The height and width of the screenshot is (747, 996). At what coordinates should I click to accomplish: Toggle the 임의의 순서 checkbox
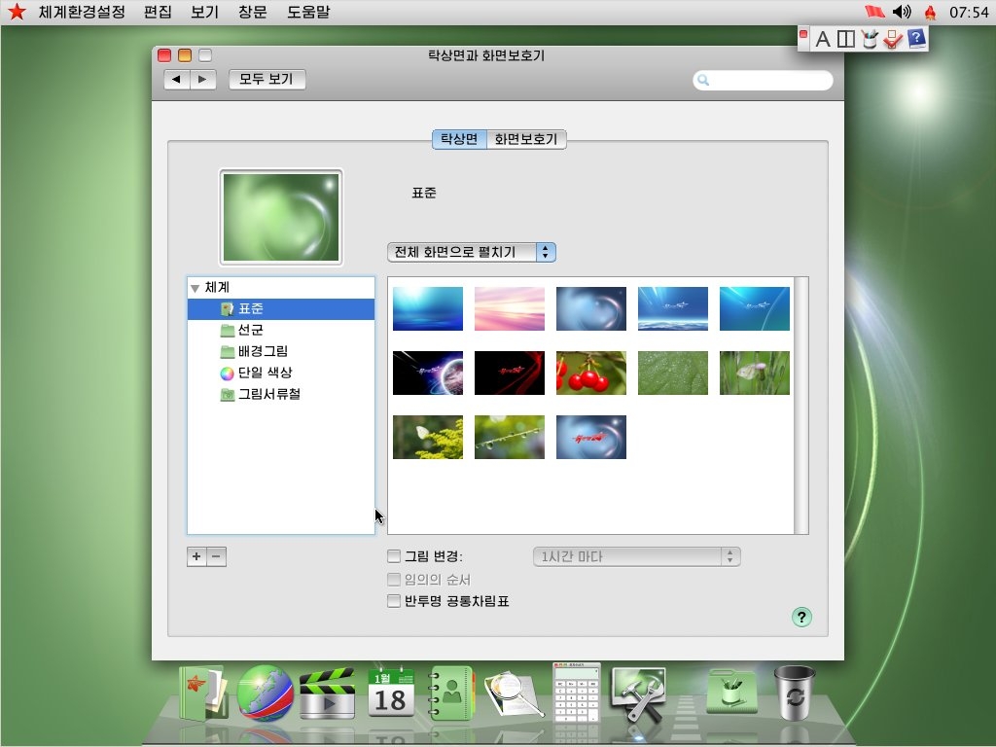(394, 579)
